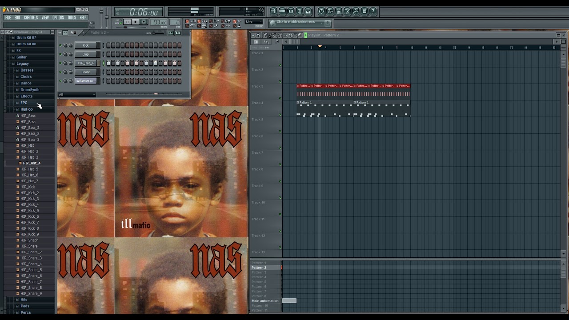Toggle pattern/song mode indicator
Image resolution: width=569 pixels, height=320 pixels.
coord(119,21)
